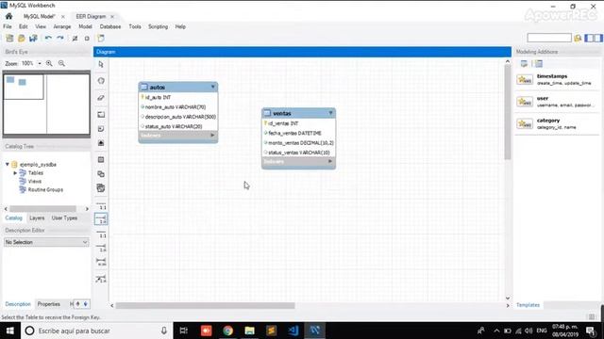Click the toolbar search input field
Screen dimensions: 604x339
tap(549, 38)
